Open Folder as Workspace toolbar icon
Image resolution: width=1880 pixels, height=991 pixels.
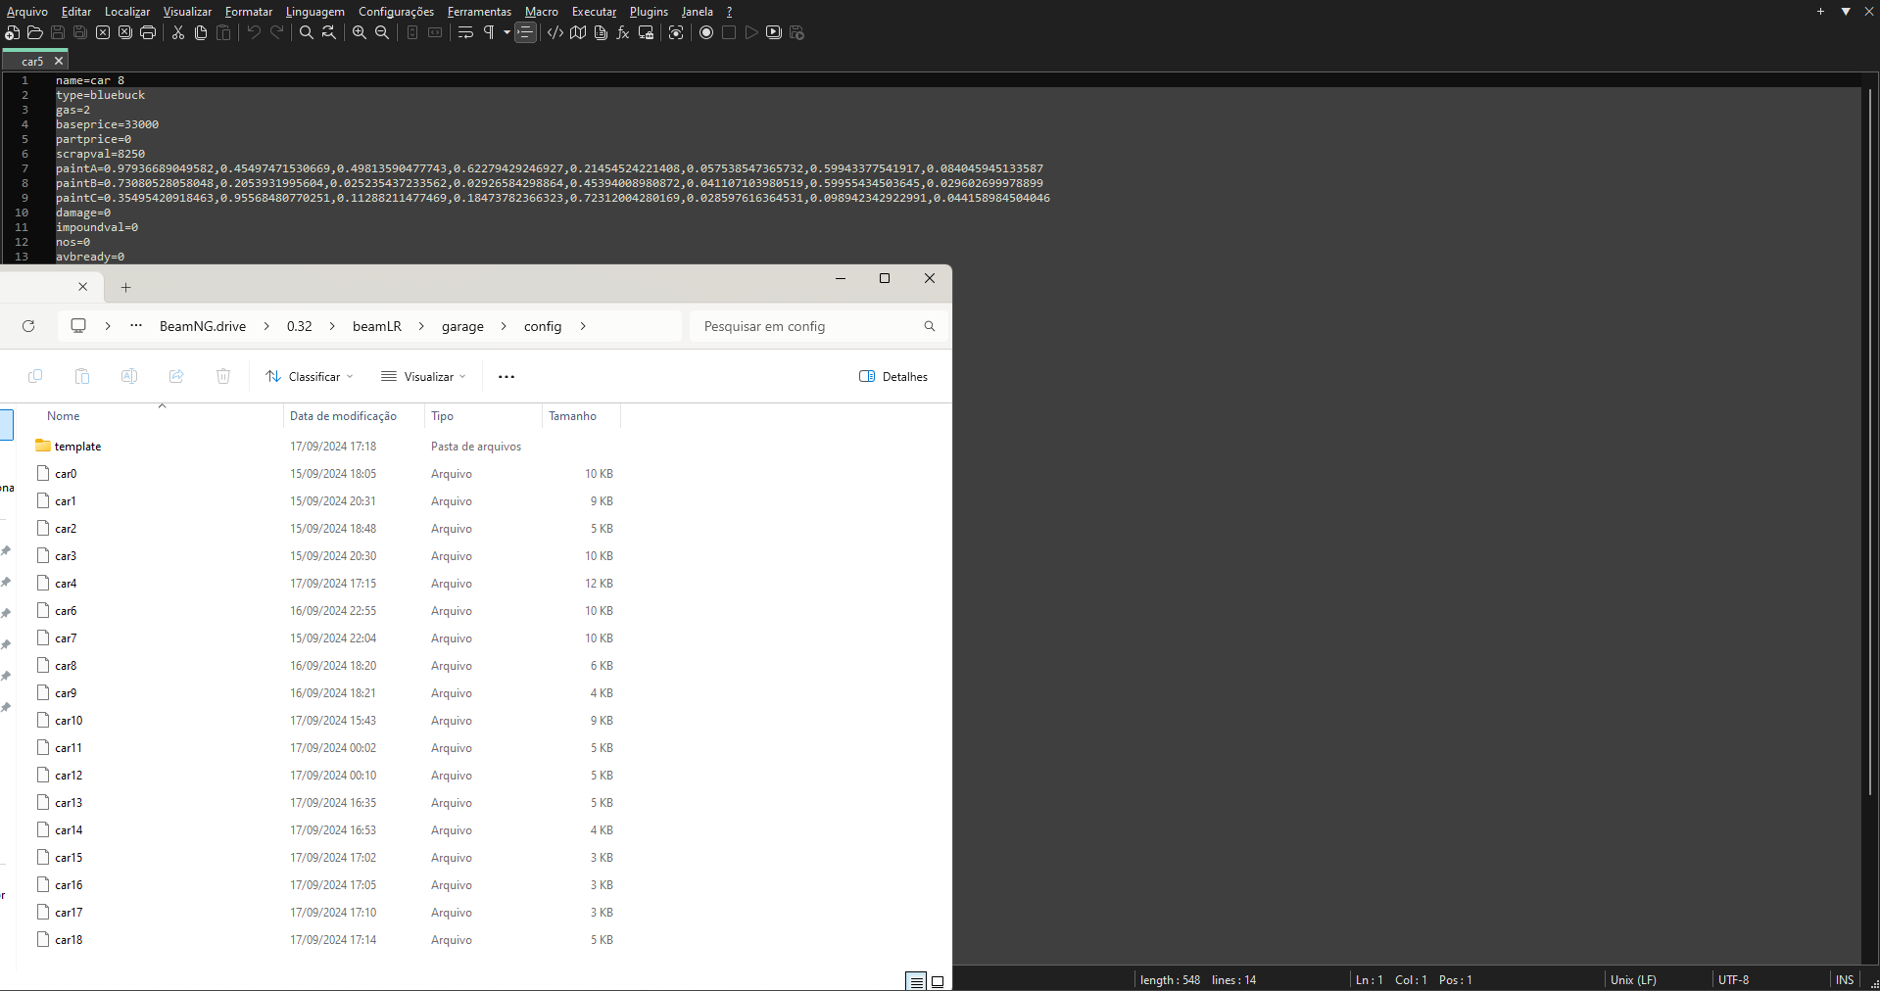pos(646,32)
